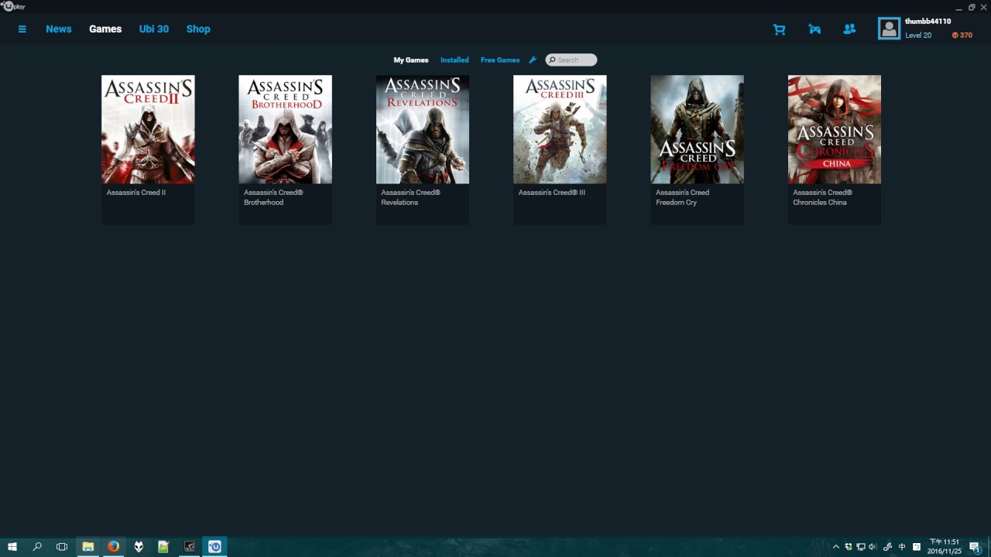Image resolution: width=991 pixels, height=557 pixels.
Task: Select the My Games filter
Action: (411, 60)
